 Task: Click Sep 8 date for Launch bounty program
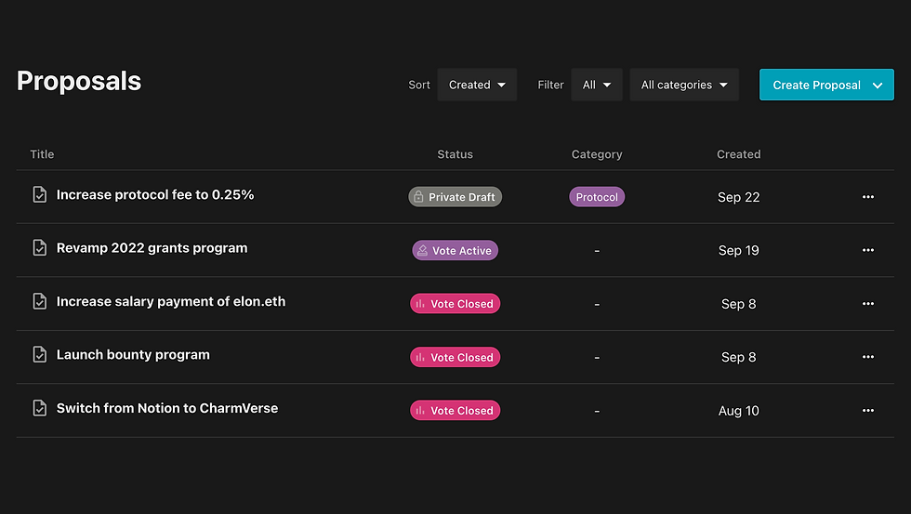738,357
